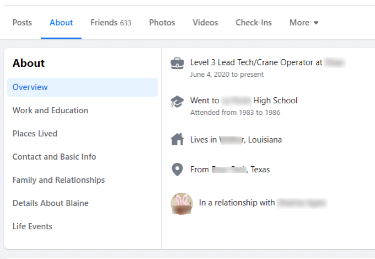
Task: Click the Louisiana current city link
Action: [x=250, y=140]
